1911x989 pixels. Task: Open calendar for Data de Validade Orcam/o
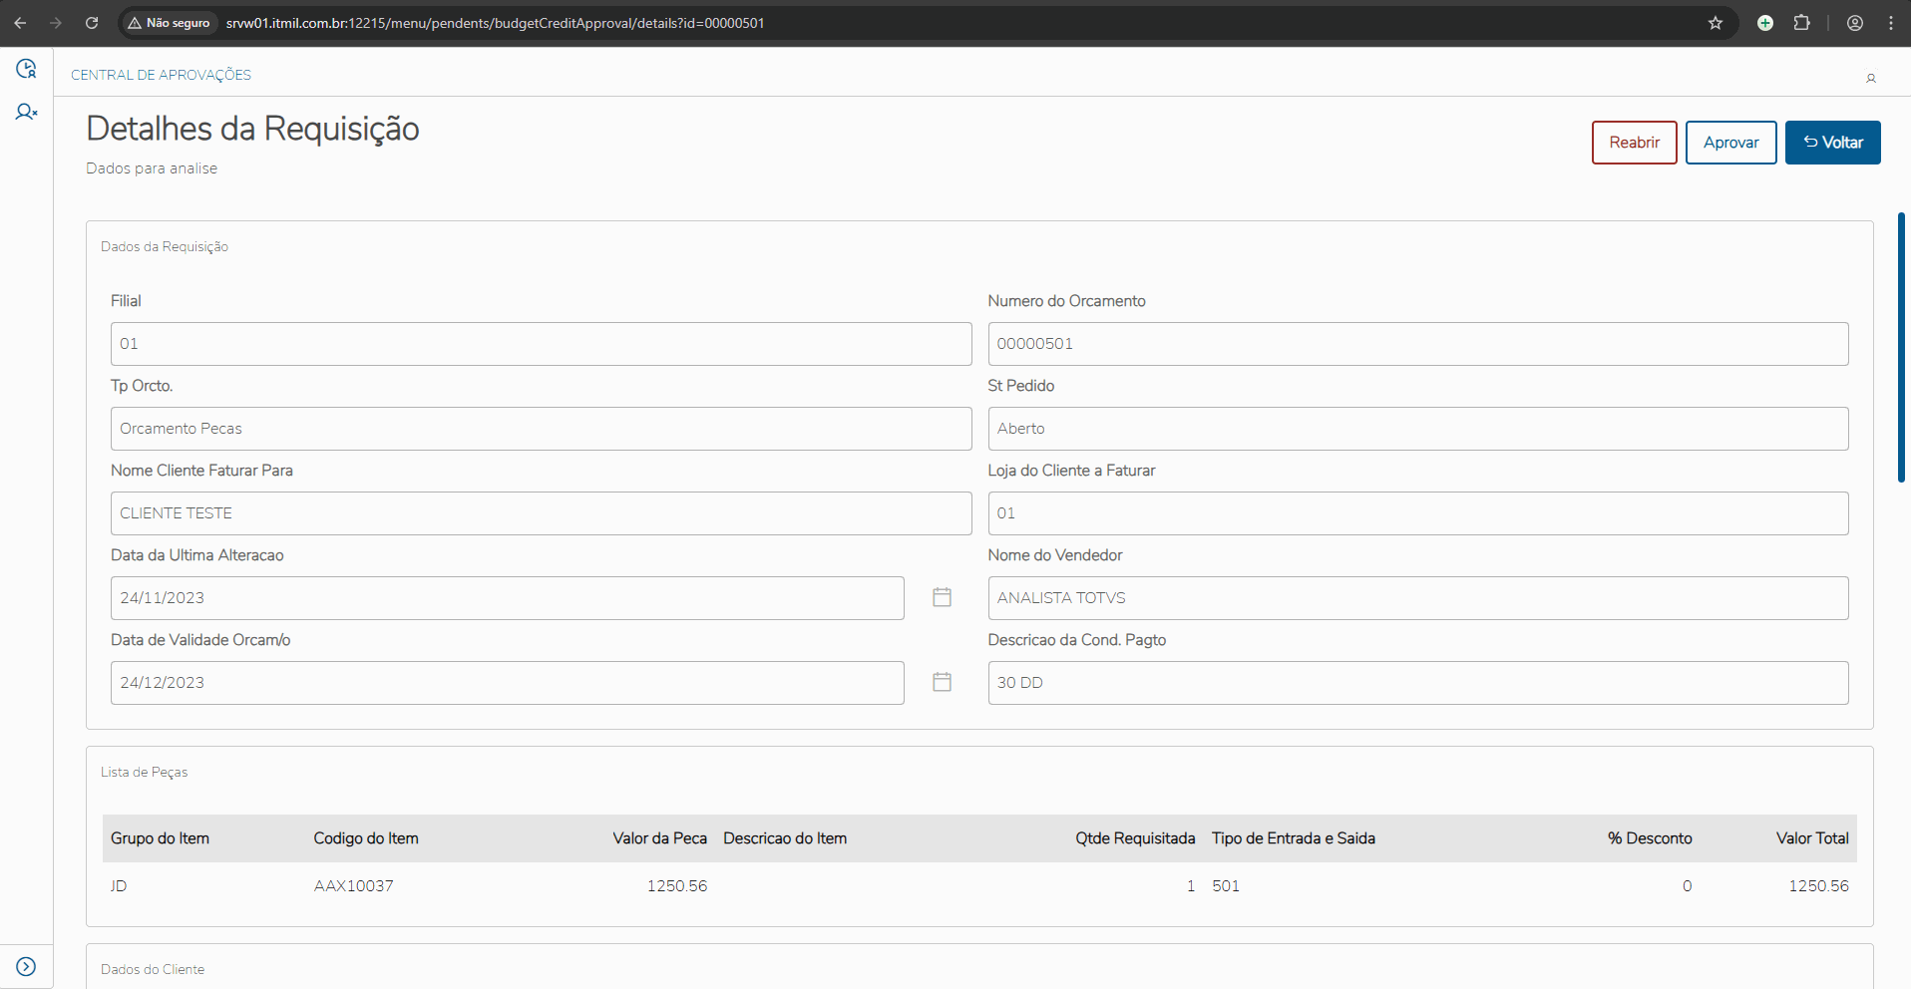(x=942, y=682)
